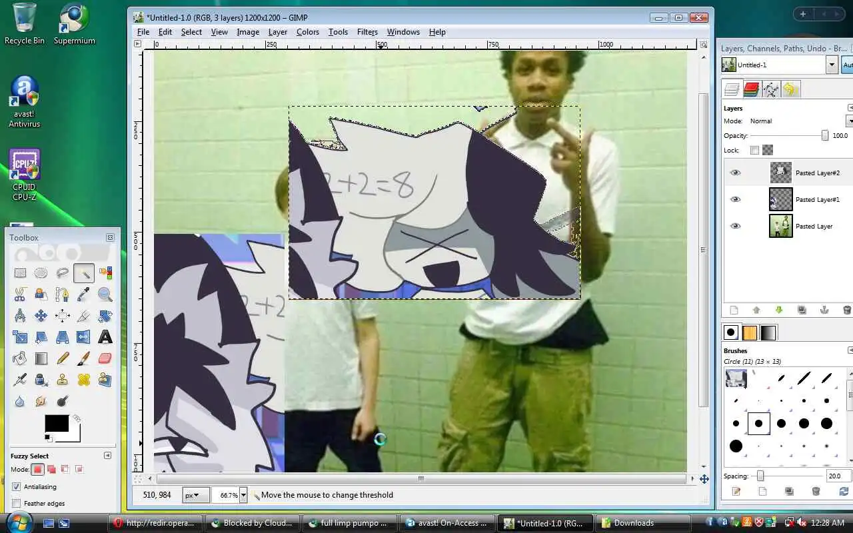Open the Colors menu
This screenshot has height=533, width=853.
308,32
